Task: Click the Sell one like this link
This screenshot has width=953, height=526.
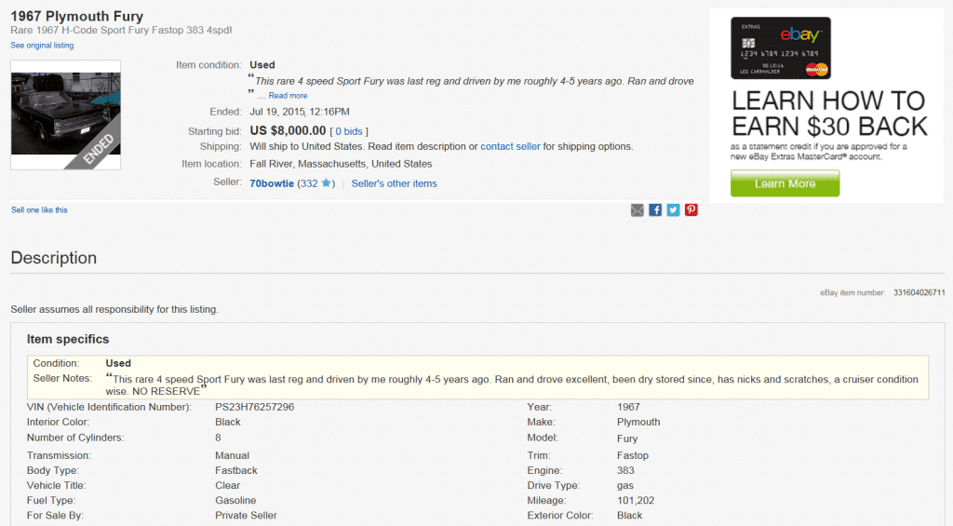Action: (39, 210)
